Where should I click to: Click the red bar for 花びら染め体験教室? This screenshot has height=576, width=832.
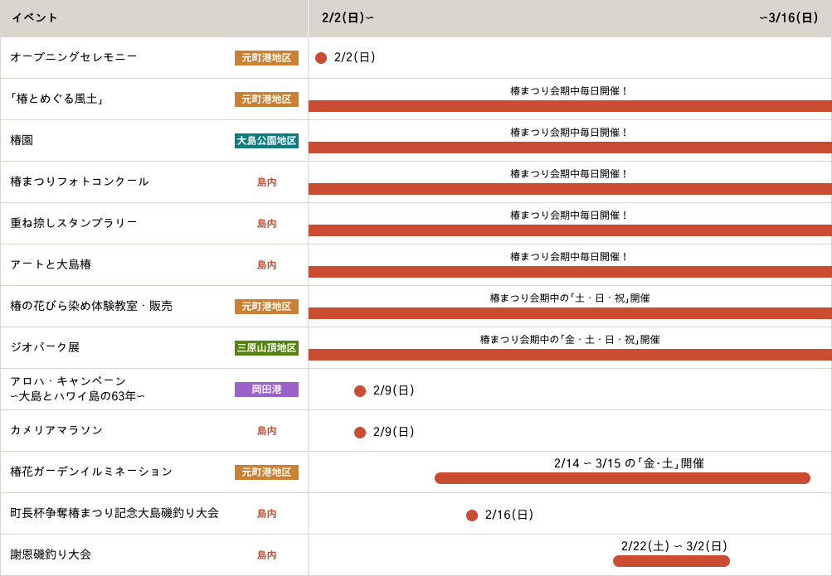pyautogui.click(x=570, y=313)
